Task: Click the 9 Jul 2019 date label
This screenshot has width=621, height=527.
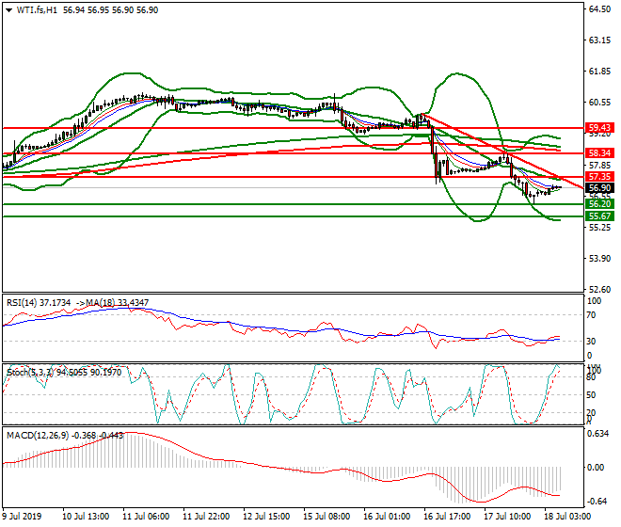Action: click(x=22, y=517)
